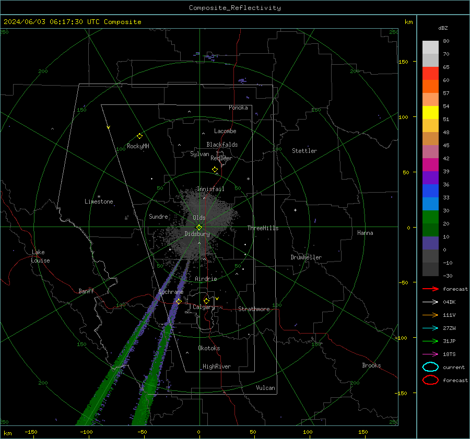Viewport: 470px width, 439px height.
Task: Select the cyan current ellipse legend icon
Action: pyautogui.click(x=430, y=367)
